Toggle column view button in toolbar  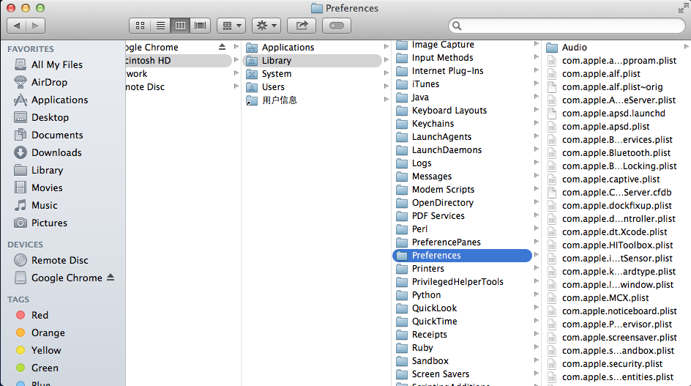coord(180,26)
